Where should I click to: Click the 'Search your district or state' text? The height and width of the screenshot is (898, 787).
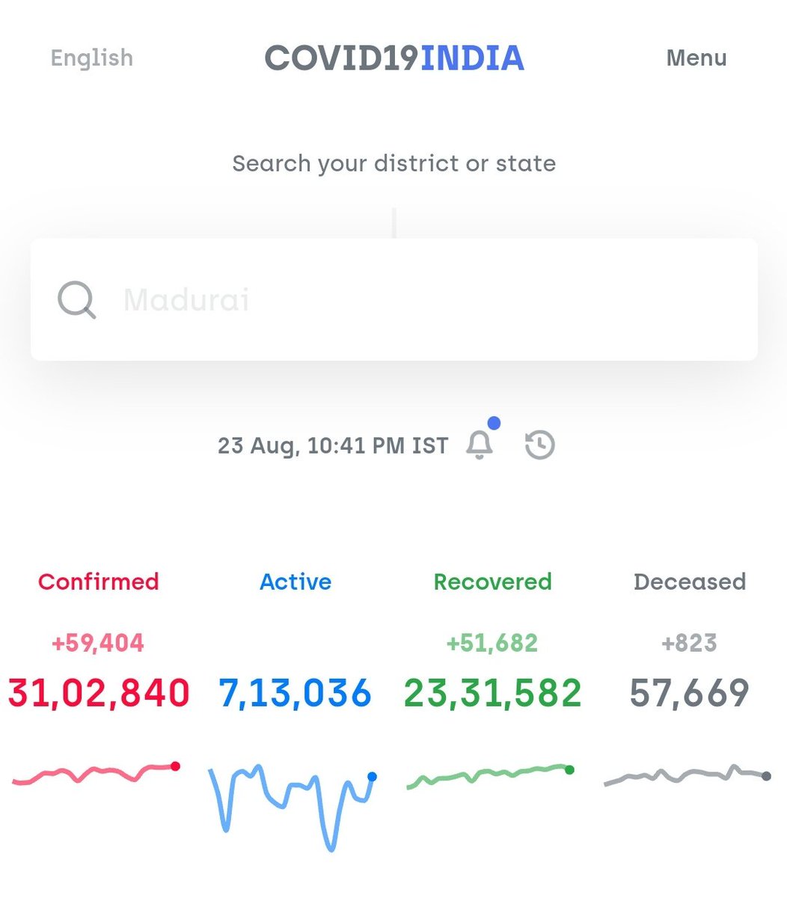pos(394,163)
